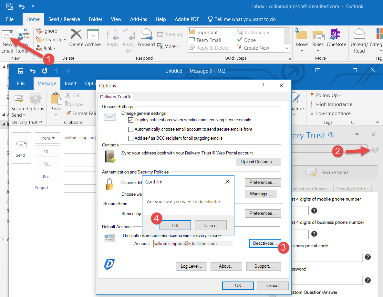Click the Delivery Trust settings gear icon

pos(375,149)
